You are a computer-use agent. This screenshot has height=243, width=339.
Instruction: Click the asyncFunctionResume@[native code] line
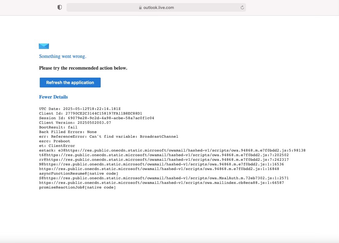tap(79, 173)
